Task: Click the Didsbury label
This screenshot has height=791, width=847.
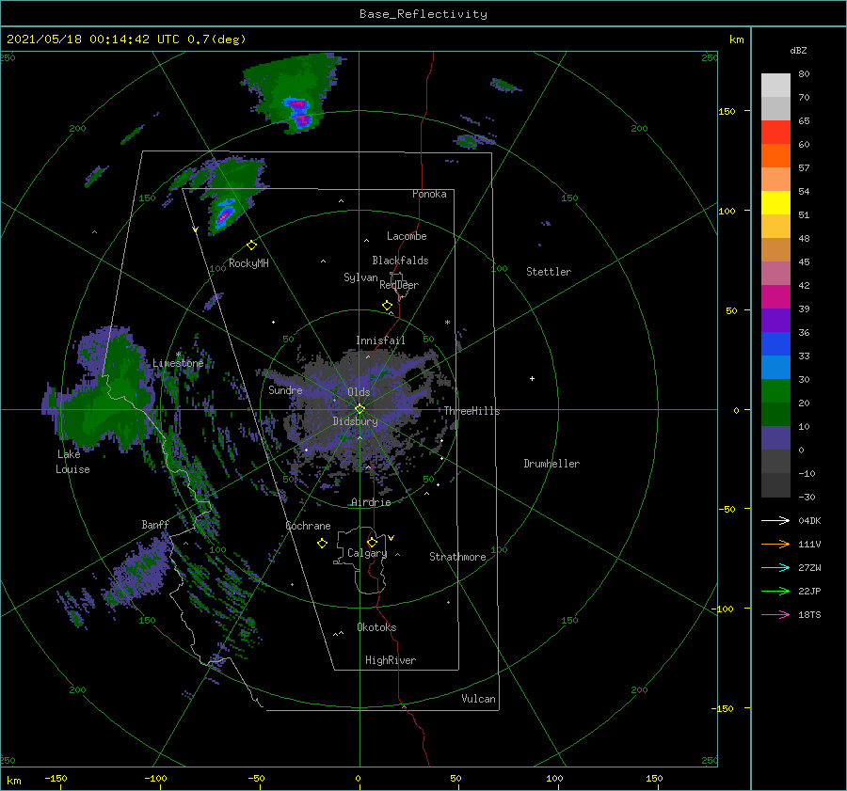Action: pos(356,421)
